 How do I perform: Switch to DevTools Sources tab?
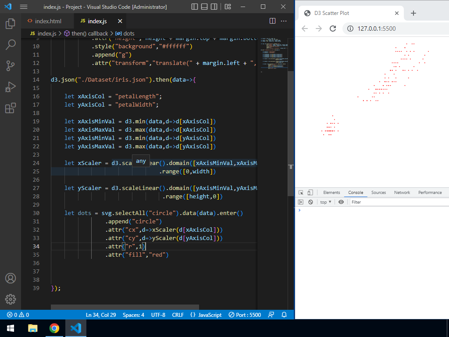coord(378,193)
